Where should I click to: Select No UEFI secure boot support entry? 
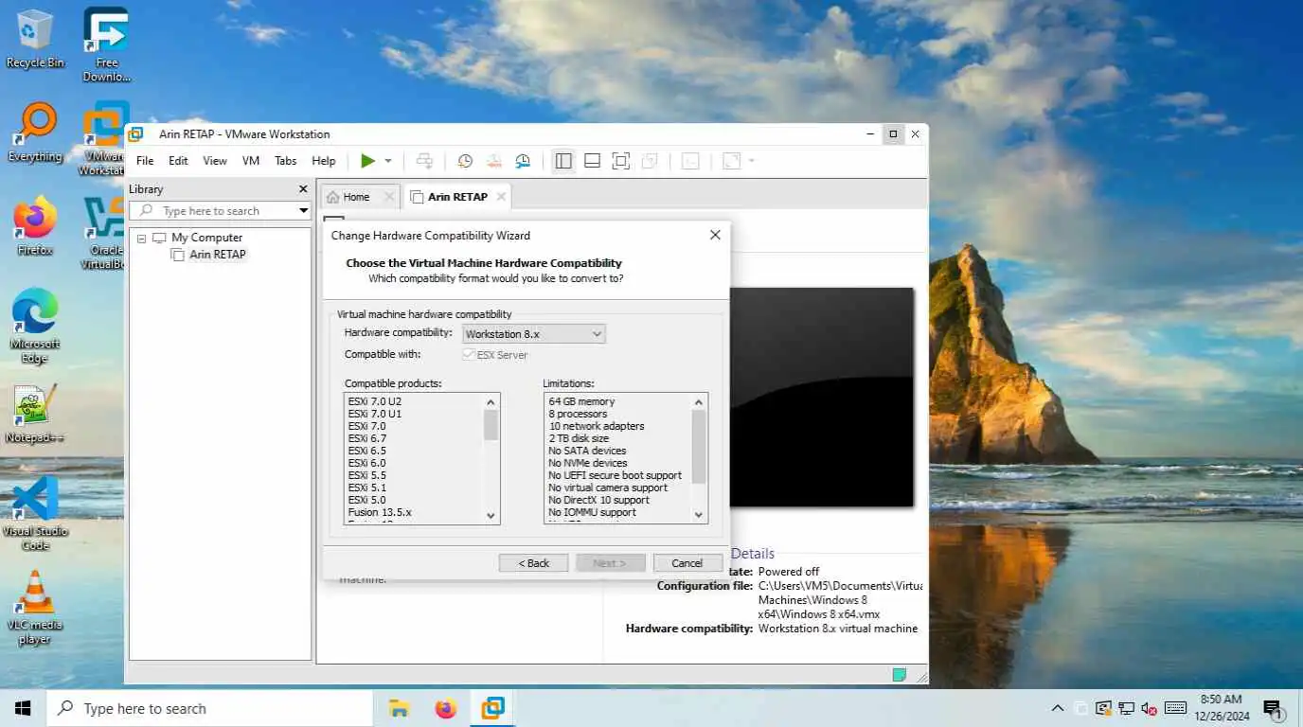pyautogui.click(x=615, y=475)
